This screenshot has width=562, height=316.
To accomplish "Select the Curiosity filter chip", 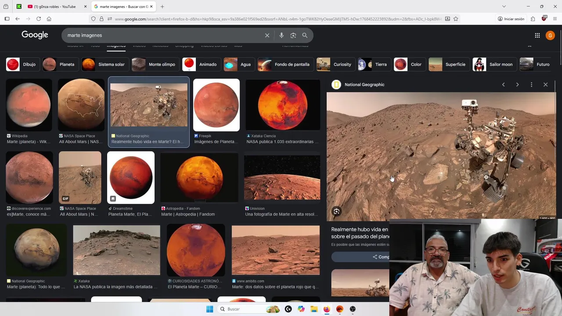I will [335, 65].
